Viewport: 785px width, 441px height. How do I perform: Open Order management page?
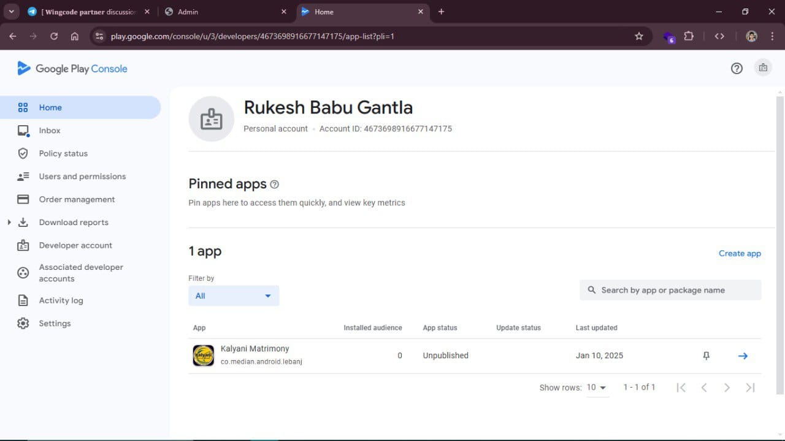pyautogui.click(x=80, y=199)
